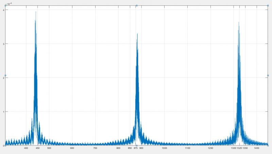Click the top-center selection handle of the axes
The height and width of the screenshot is (154, 272).
coord(137,5)
